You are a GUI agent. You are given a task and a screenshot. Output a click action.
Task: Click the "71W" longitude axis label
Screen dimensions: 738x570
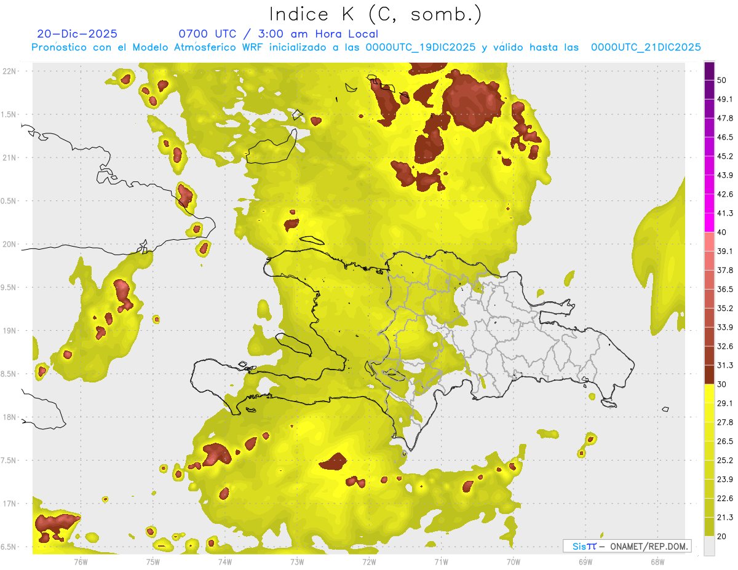coord(441,561)
